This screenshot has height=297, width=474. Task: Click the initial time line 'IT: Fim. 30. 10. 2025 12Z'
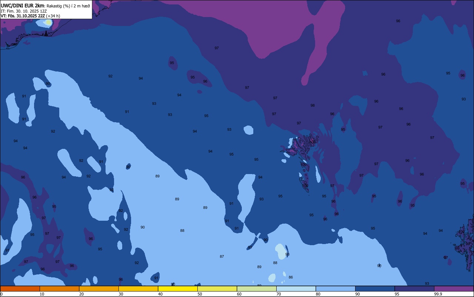coord(24,11)
